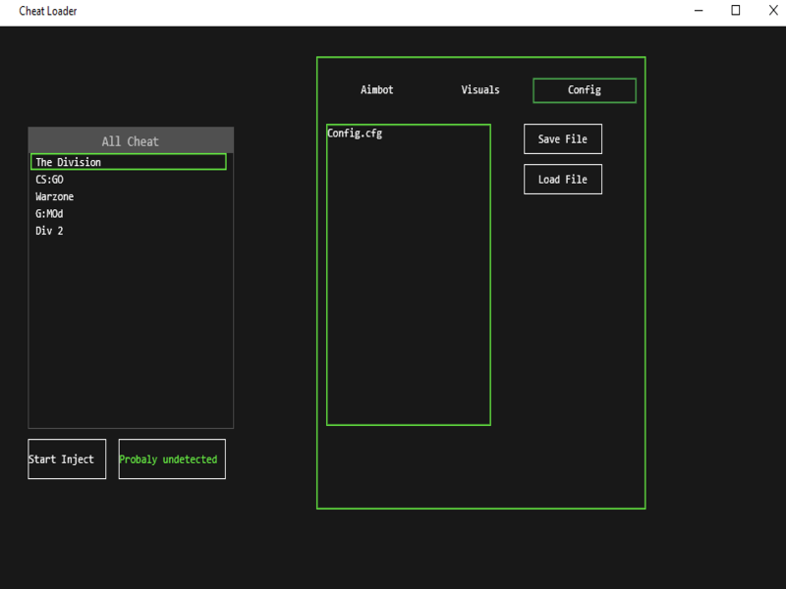Viewport: 786px width, 589px height.
Task: Select Config.cfg file entry
Action: [x=355, y=134]
